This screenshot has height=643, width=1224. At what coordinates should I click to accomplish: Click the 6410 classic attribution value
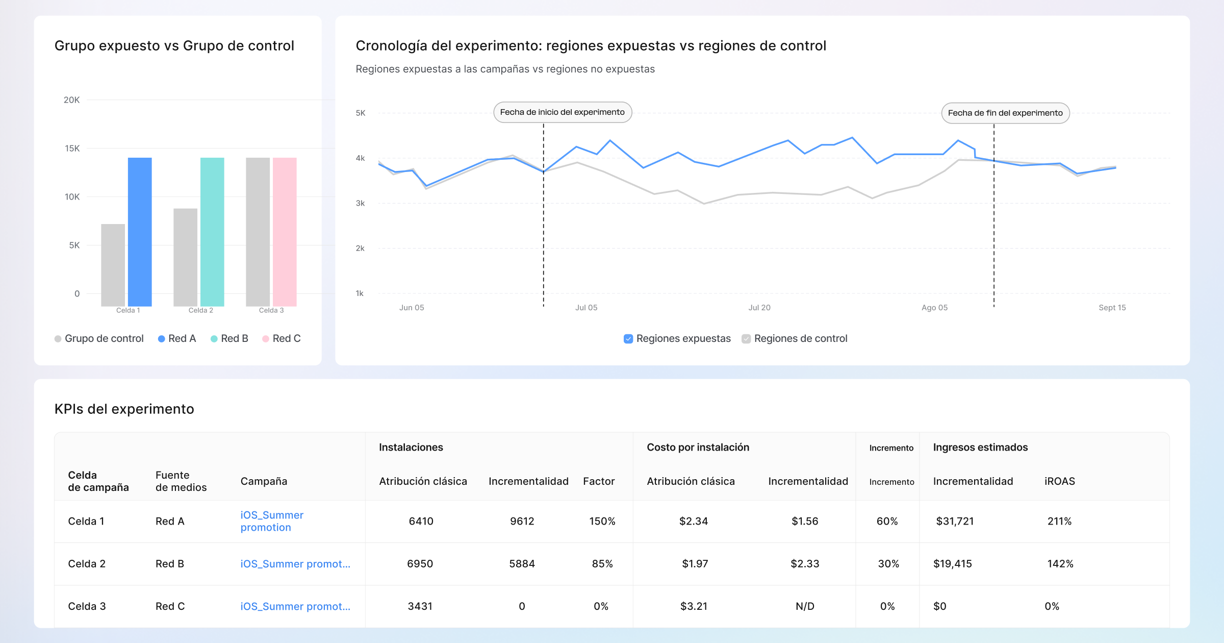coord(421,521)
